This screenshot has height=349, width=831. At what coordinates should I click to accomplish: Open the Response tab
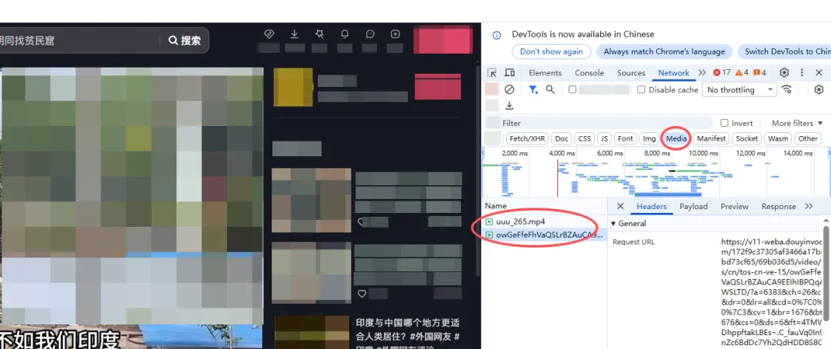[779, 206]
